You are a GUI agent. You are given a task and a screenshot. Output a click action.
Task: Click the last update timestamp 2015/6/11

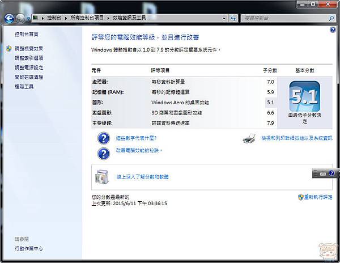pyautogui.click(x=140, y=203)
